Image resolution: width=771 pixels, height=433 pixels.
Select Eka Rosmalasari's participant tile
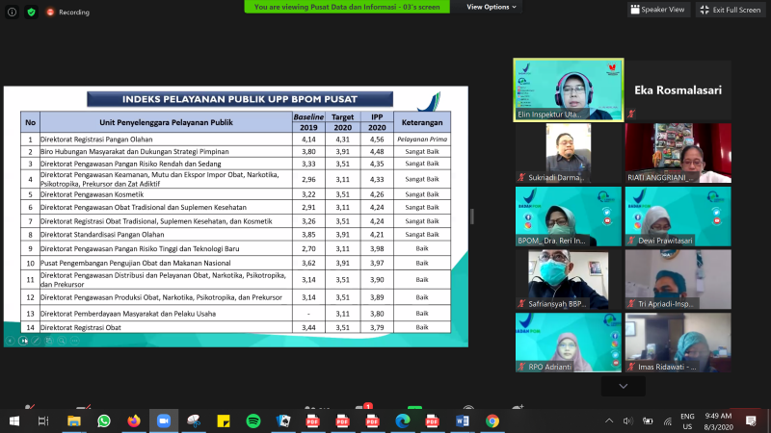point(678,90)
